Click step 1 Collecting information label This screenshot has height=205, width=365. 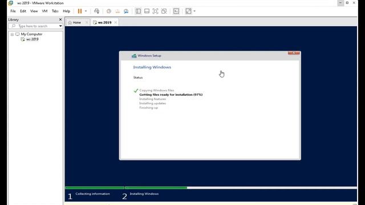point(92,194)
